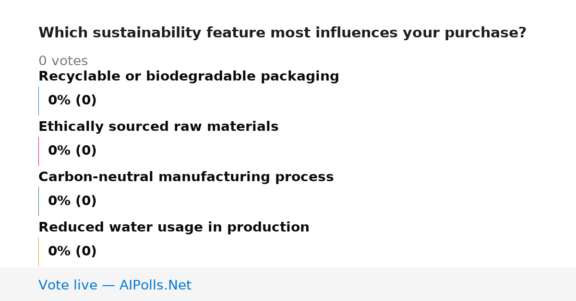
Task: Click 0% (0) result under Reduced water usage
Action: pos(72,252)
